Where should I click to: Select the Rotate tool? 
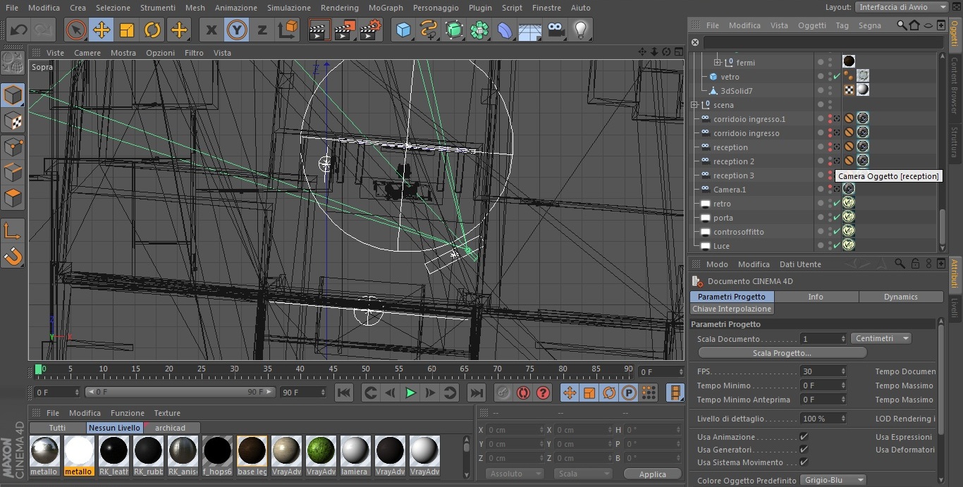[153, 30]
